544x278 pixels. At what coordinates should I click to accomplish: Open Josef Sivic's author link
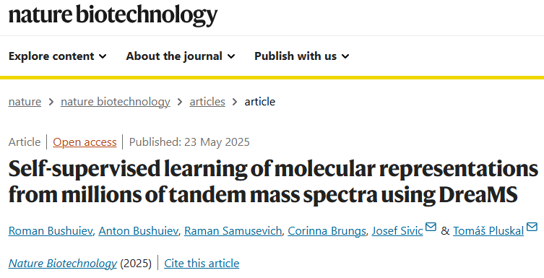click(397, 231)
